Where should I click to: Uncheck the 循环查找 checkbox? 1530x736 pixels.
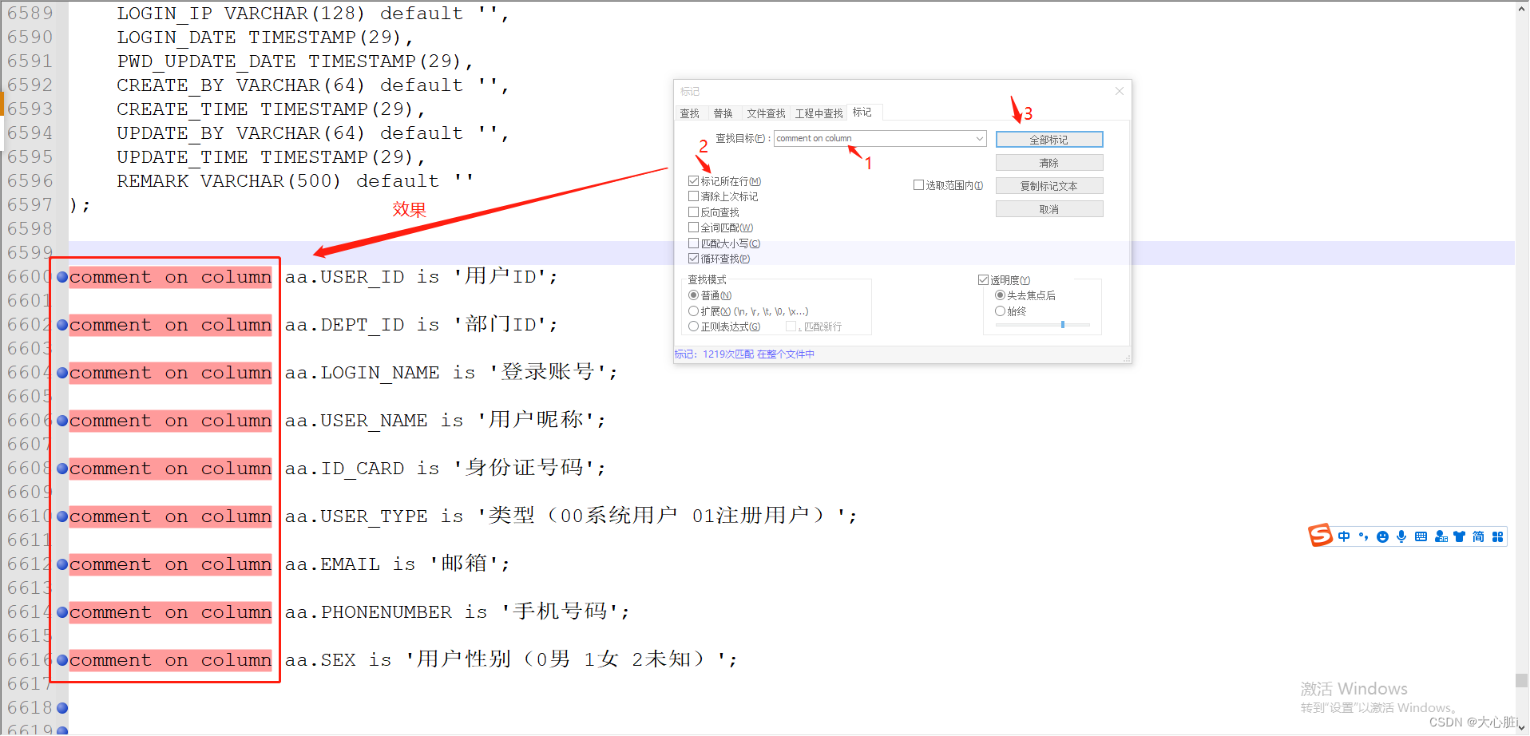pos(693,259)
